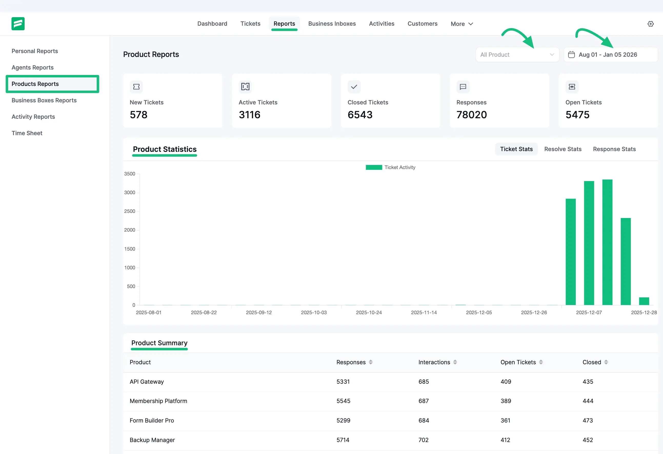Open Agents Reports in the sidebar

[32, 67]
